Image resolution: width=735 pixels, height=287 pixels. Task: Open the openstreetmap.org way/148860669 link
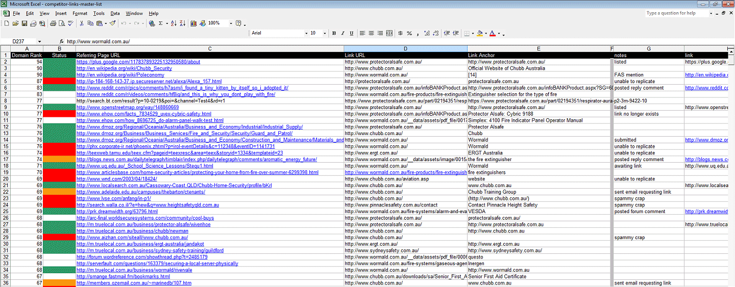[x=128, y=108]
